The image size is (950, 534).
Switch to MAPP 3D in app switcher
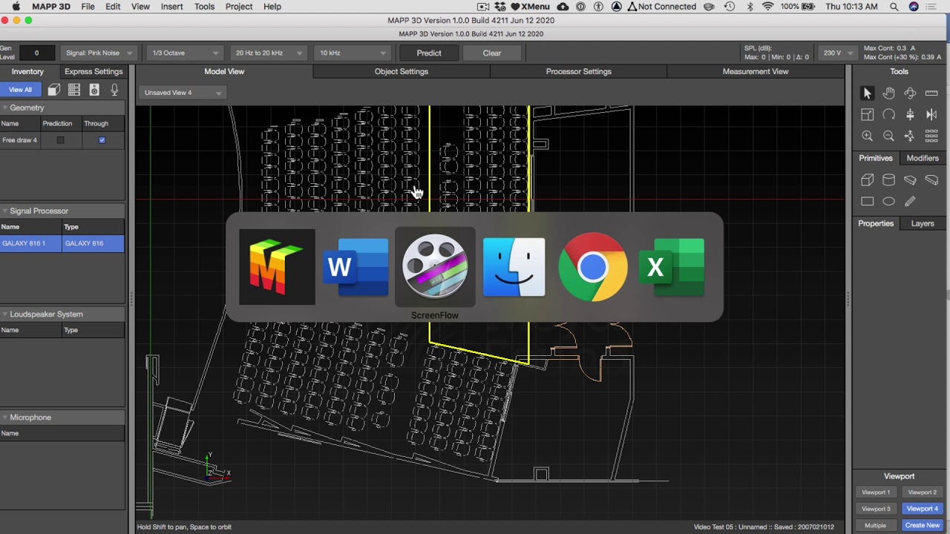[277, 267]
